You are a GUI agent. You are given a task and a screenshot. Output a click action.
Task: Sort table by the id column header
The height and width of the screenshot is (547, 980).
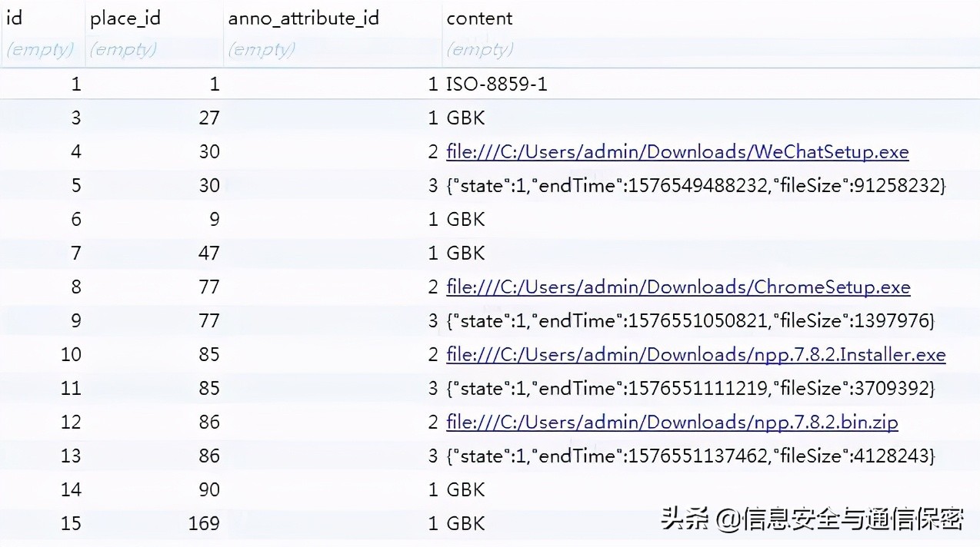coord(14,18)
